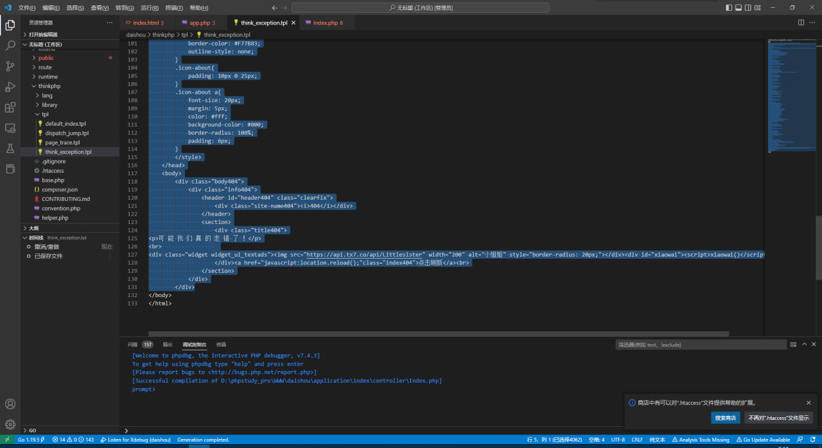The height and width of the screenshot is (448, 822).
Task: Expand the 大纲 outline section
Action: 34,228
